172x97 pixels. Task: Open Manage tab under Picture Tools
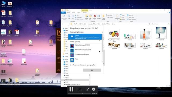coord(85,13)
